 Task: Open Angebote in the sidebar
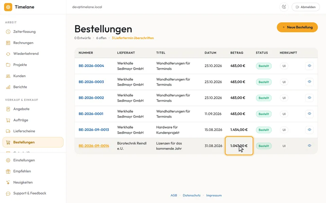(x=33, y=109)
